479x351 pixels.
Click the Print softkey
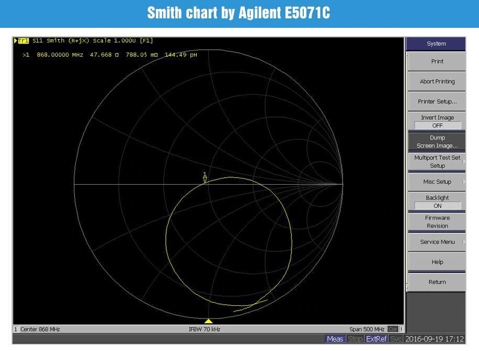[437, 61]
